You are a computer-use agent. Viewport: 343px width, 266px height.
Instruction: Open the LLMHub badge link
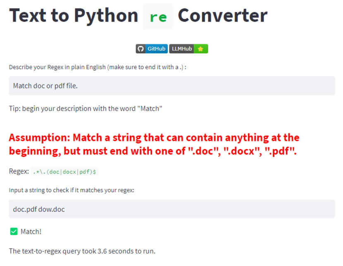(x=188, y=49)
